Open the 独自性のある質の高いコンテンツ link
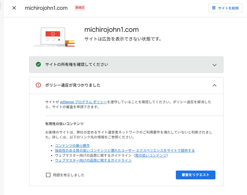The image size is (247, 195). click(x=125, y=150)
